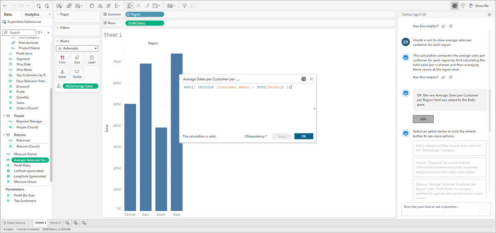This screenshot has width=496, height=233.
Task: Click the New Data Source icon
Action: [x=39, y=6]
